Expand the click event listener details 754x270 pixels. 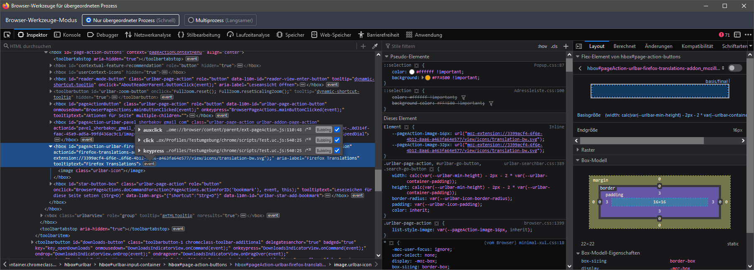tap(140, 140)
